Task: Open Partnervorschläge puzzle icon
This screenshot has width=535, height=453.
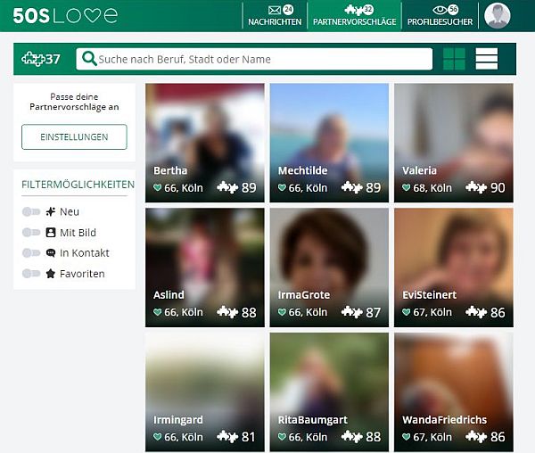Action: pyautogui.click(x=354, y=11)
